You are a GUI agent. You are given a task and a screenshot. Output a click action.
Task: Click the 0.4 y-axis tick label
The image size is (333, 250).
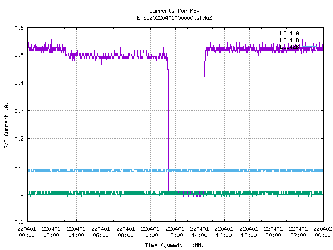coord(19,83)
